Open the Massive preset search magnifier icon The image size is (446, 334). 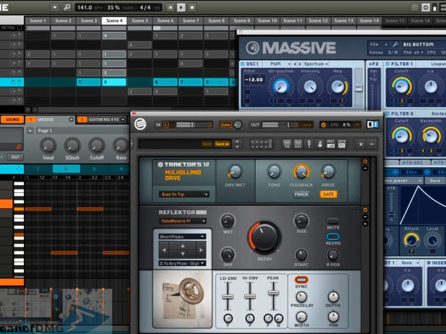[x=395, y=44]
